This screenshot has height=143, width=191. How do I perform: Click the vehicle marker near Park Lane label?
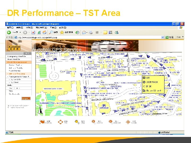point(87,108)
